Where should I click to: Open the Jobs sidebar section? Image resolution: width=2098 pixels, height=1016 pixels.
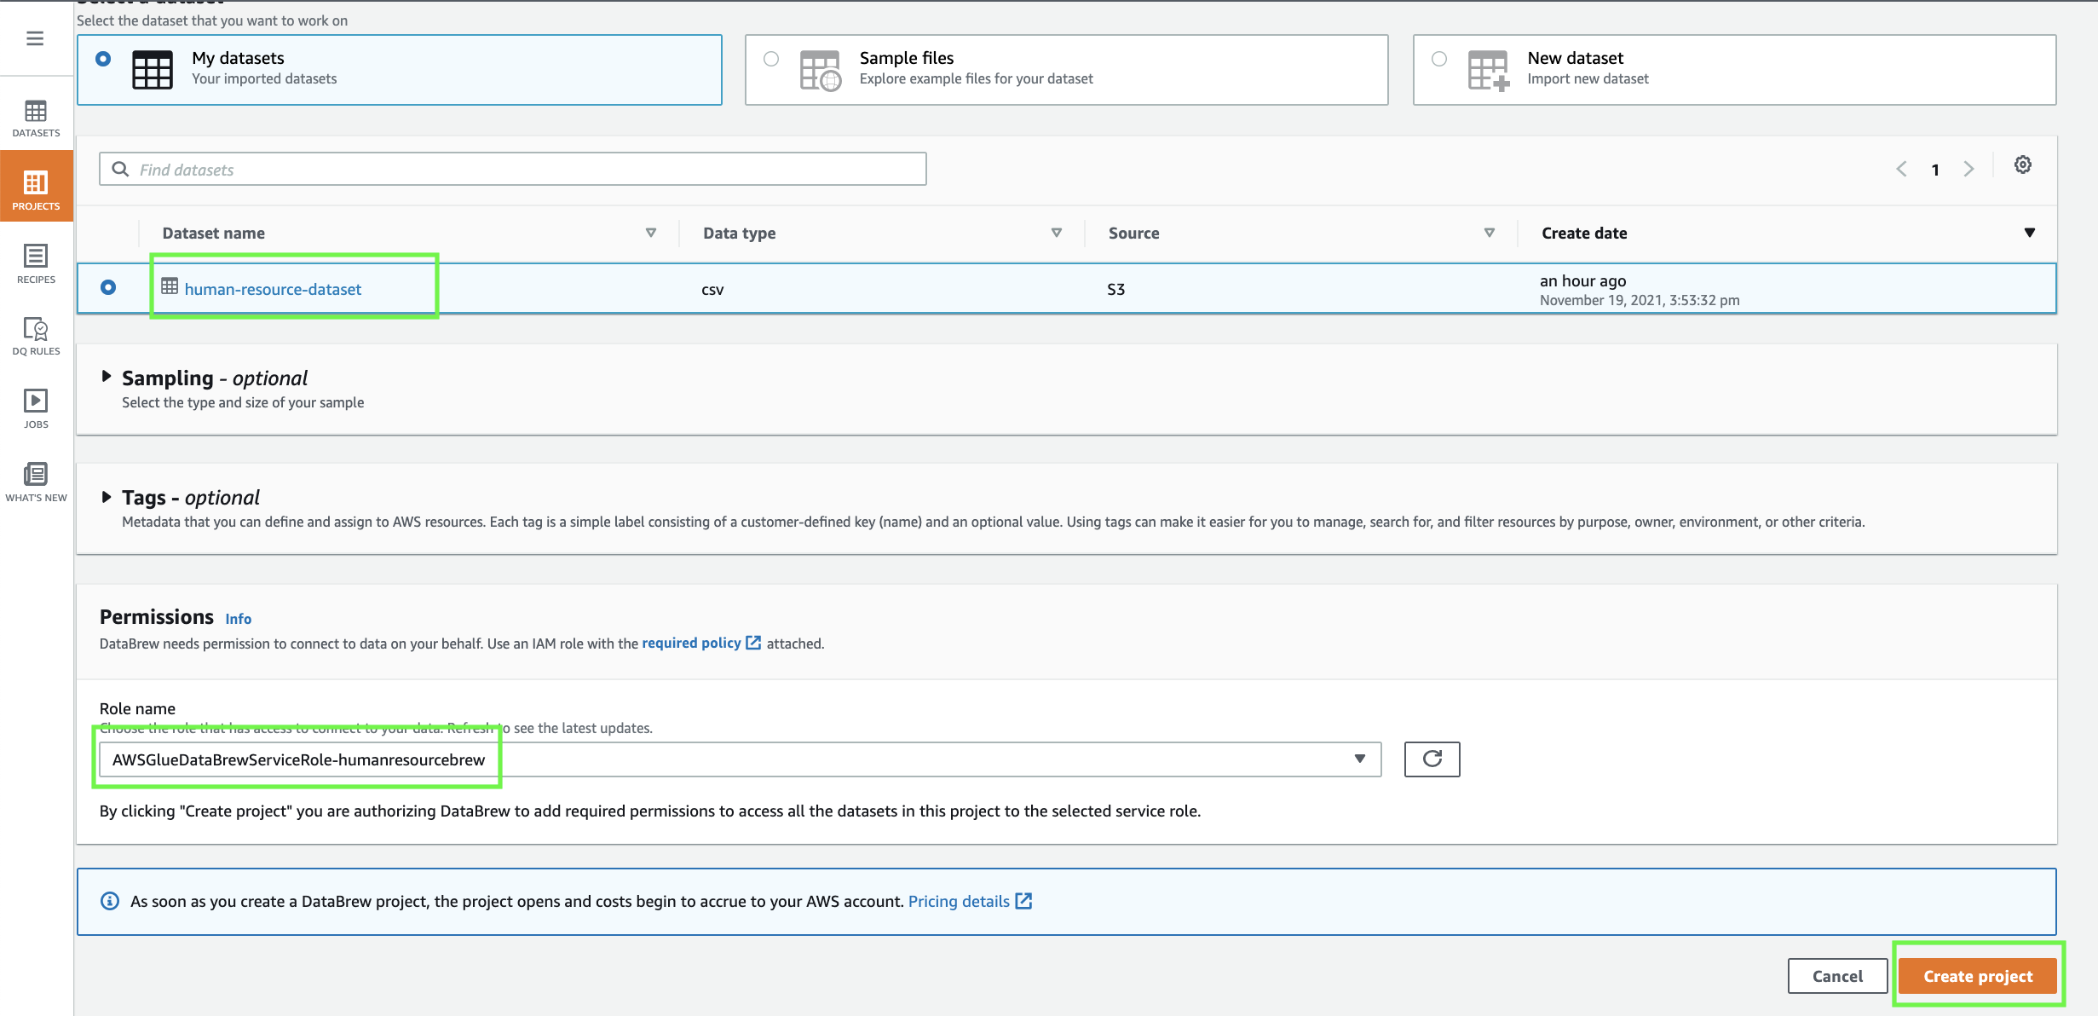tap(36, 408)
